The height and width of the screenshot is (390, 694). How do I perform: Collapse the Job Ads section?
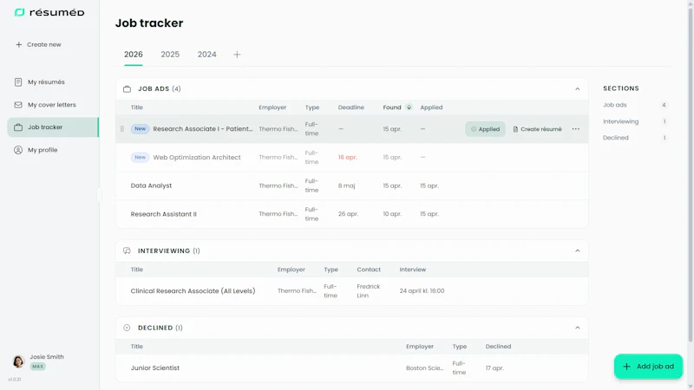pos(577,89)
